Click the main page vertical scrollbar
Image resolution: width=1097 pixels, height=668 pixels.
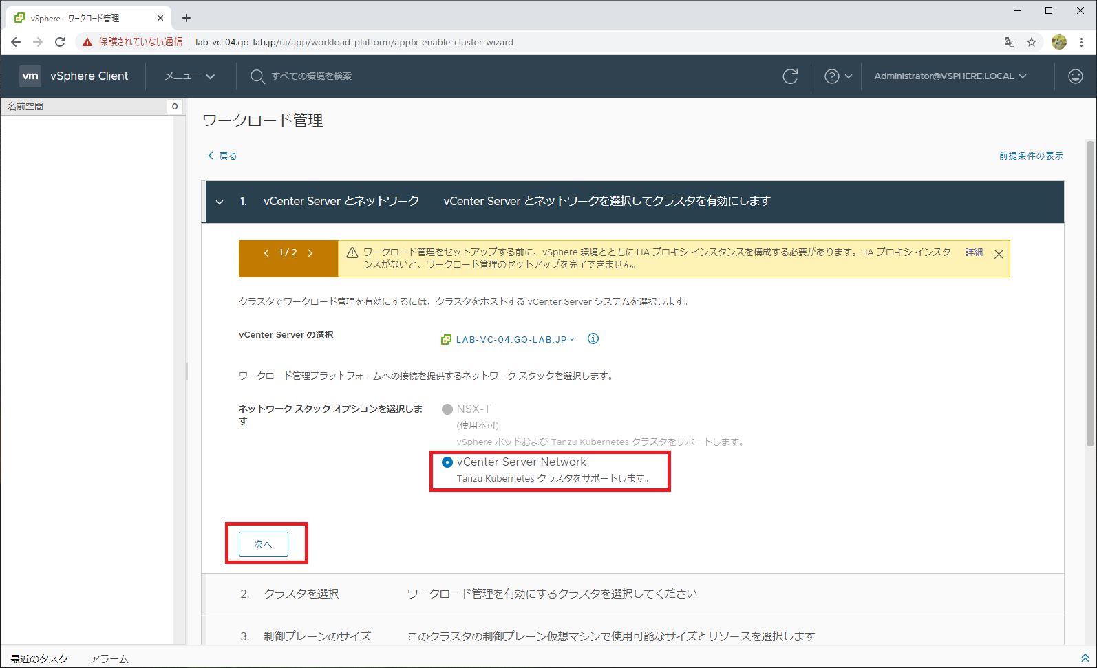(1090, 294)
